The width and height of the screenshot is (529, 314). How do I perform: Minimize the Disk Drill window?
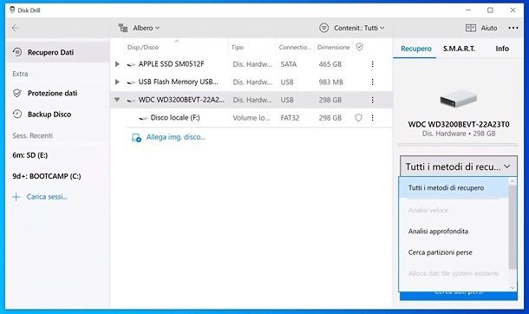[x=468, y=10]
